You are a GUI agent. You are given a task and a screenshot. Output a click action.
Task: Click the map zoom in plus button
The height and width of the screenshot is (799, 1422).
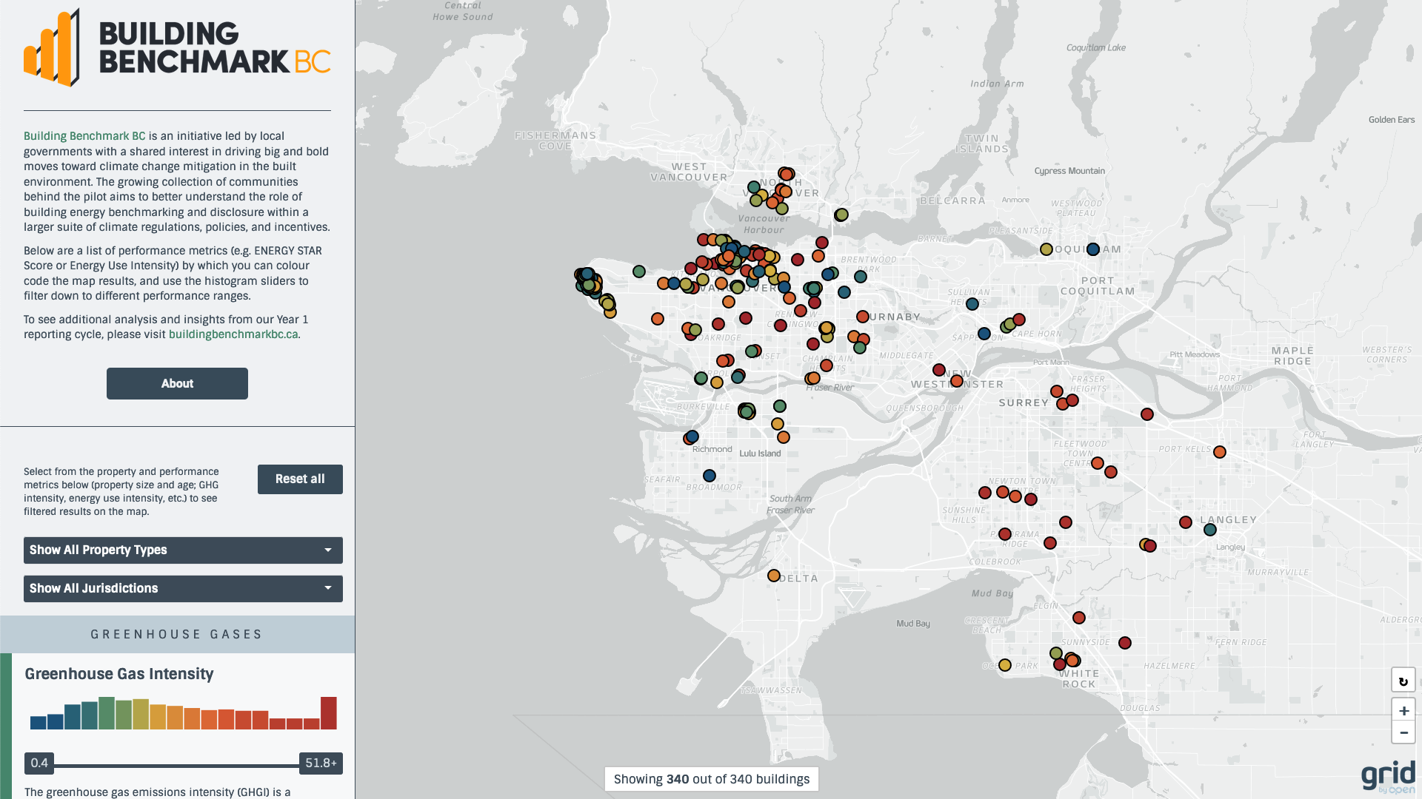[1403, 710]
